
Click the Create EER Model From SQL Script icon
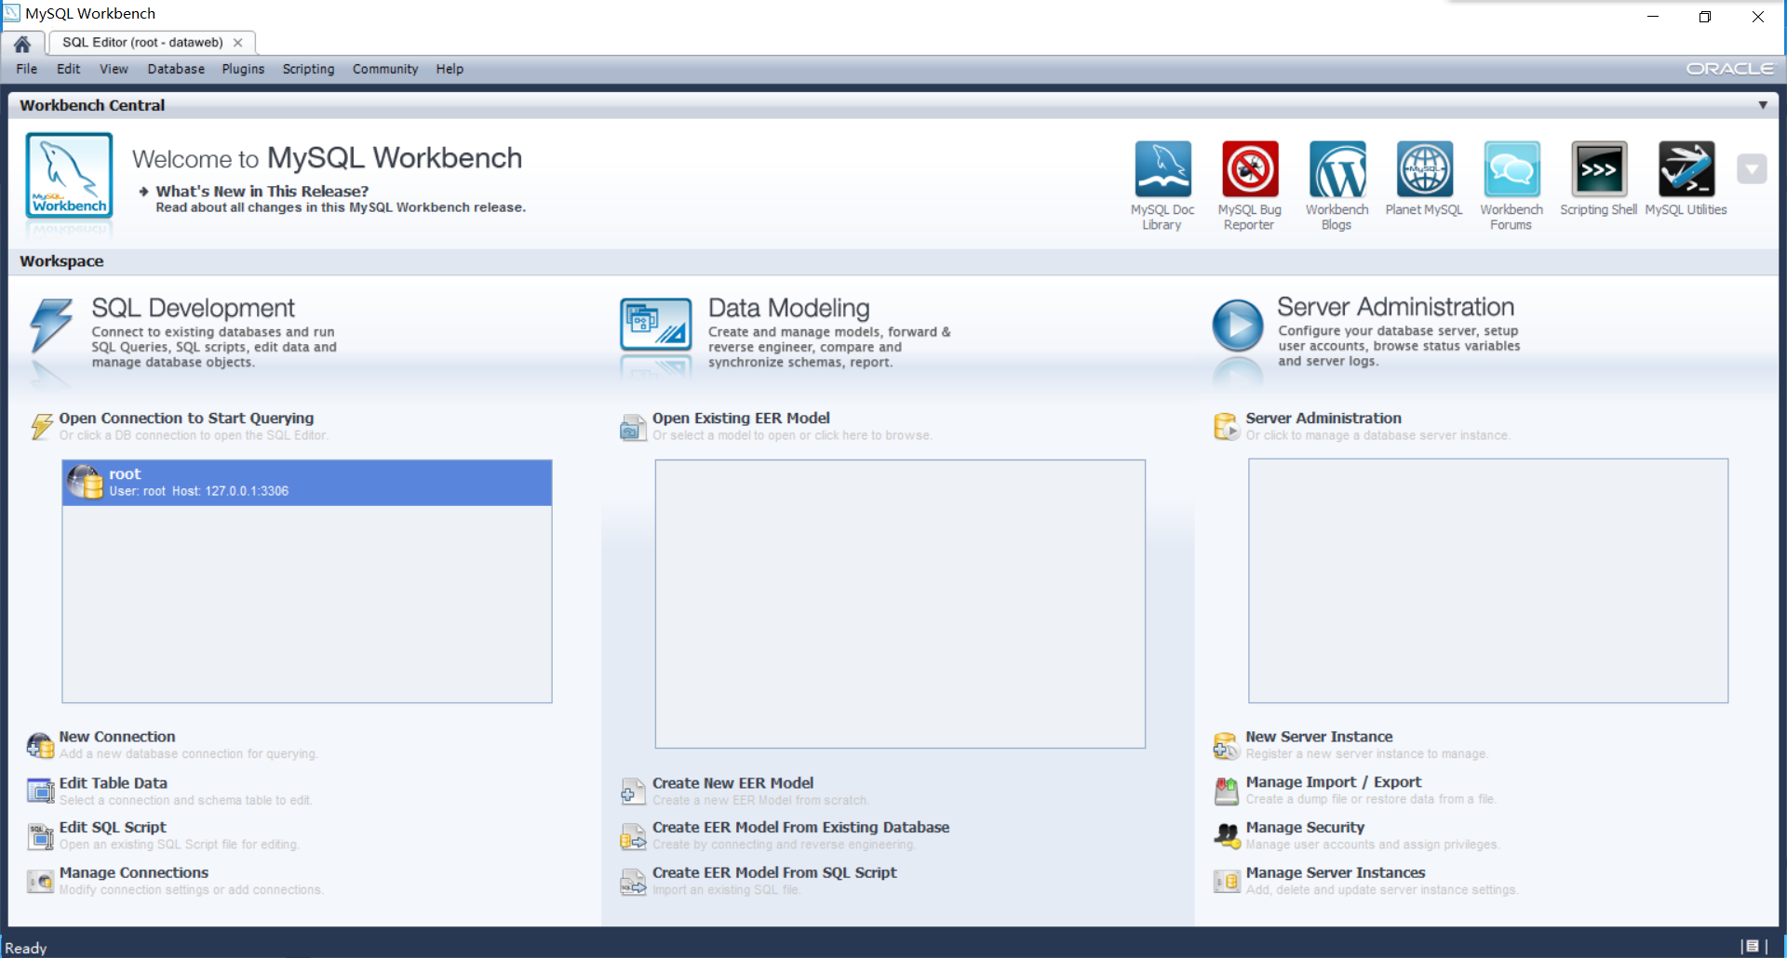[633, 882]
